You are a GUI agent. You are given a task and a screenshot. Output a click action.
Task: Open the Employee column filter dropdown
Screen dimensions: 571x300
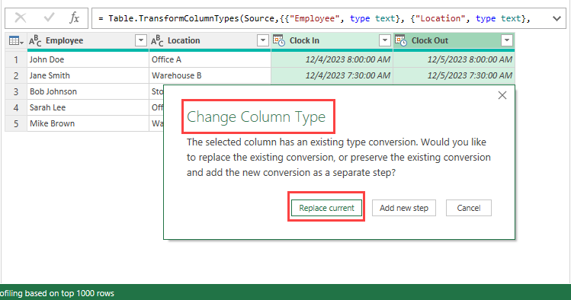[140, 40]
